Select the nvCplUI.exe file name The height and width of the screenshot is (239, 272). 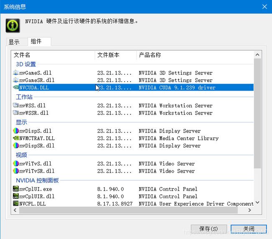(x=36, y=189)
